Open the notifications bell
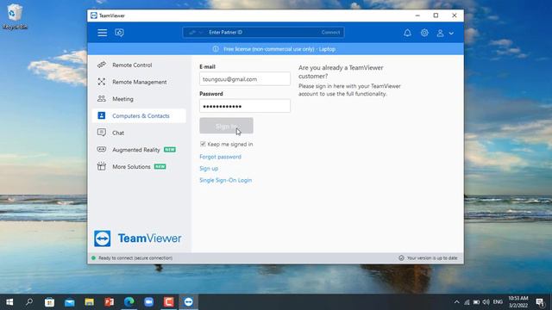The width and height of the screenshot is (552, 310). (x=407, y=33)
